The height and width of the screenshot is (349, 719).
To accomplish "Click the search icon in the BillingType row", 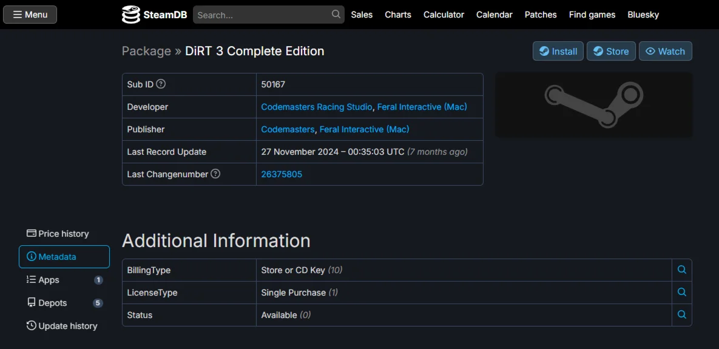I will [x=682, y=270].
